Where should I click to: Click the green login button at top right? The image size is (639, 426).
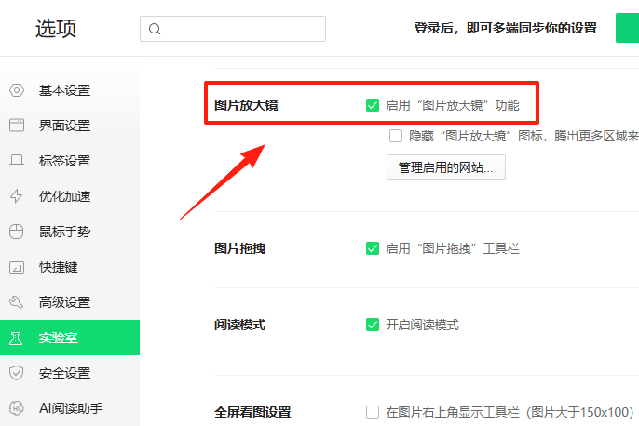coord(627,28)
